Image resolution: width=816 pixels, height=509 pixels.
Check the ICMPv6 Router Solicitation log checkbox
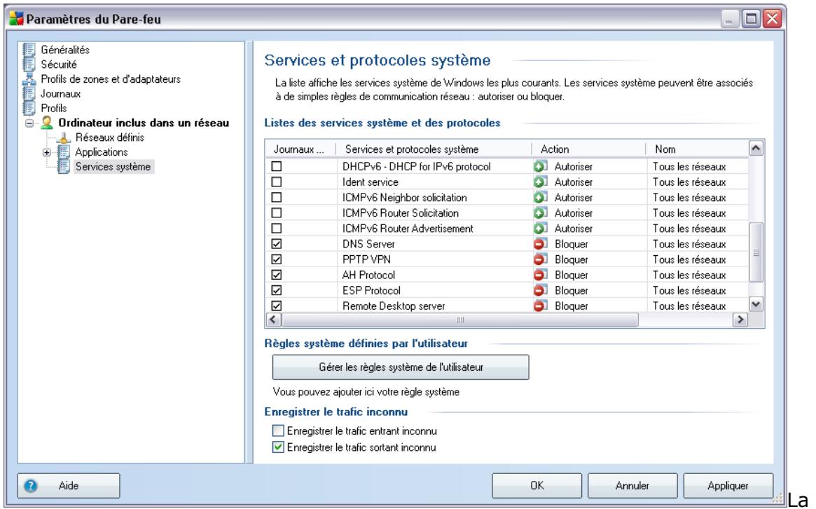[x=277, y=213]
